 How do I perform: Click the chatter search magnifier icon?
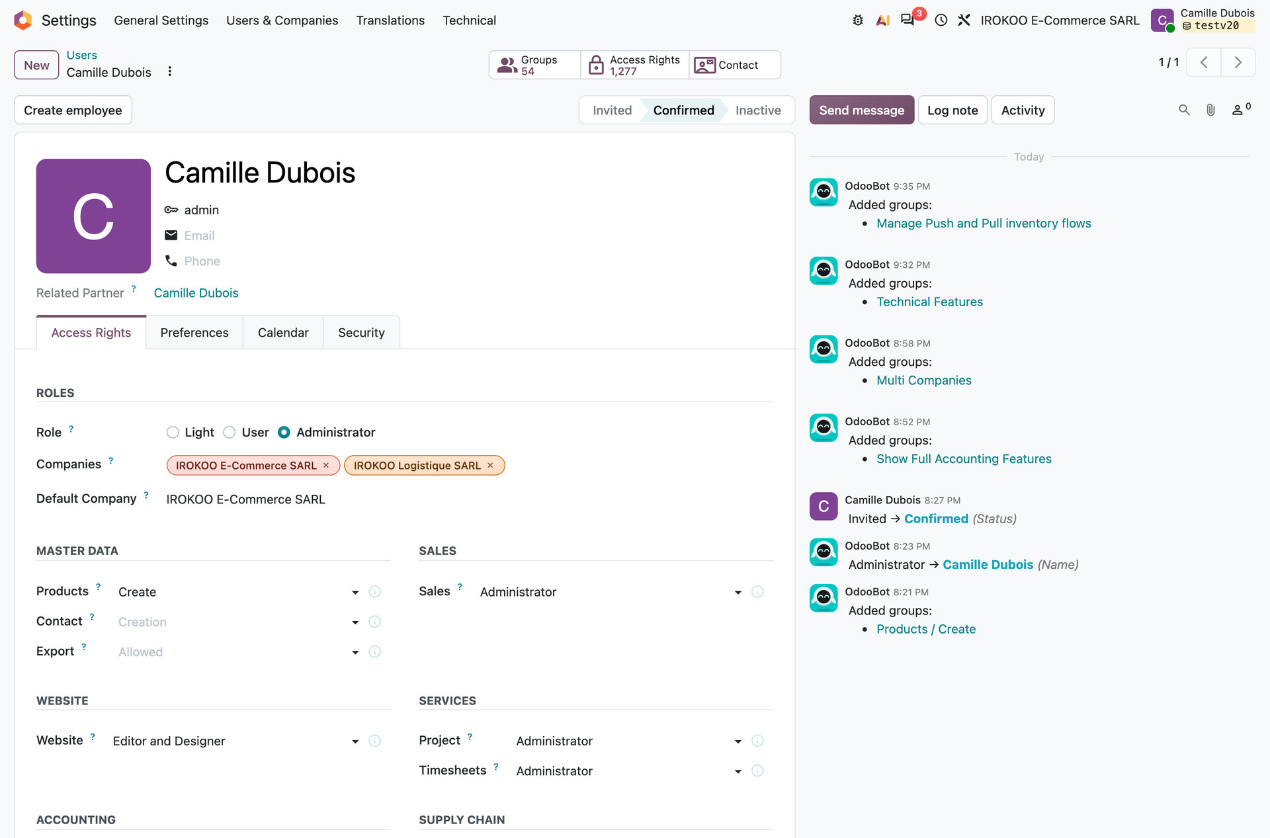tap(1184, 110)
